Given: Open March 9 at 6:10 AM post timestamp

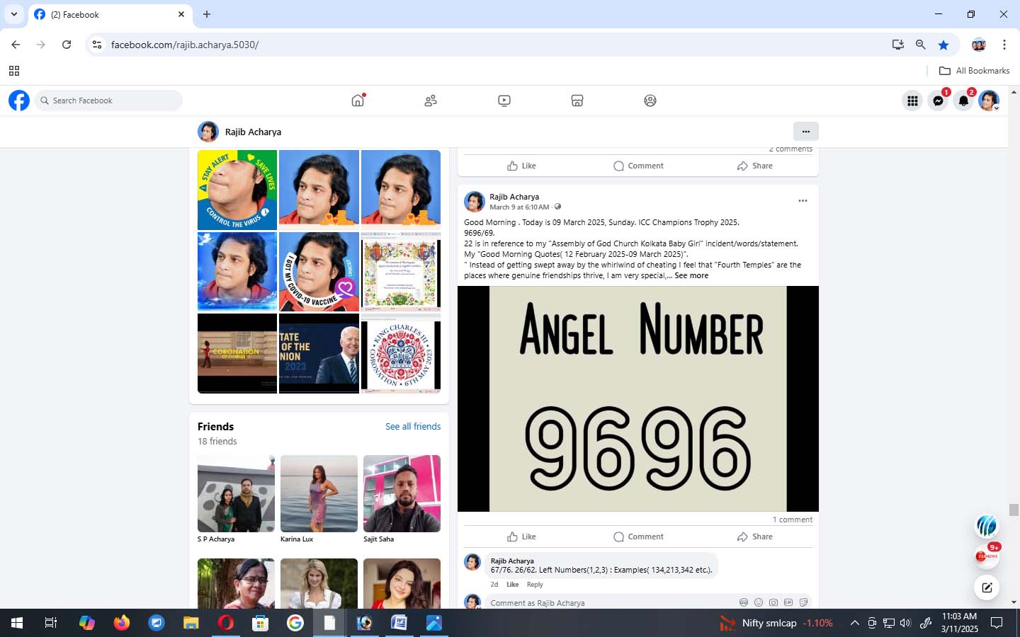Looking at the screenshot, I should pos(519,207).
